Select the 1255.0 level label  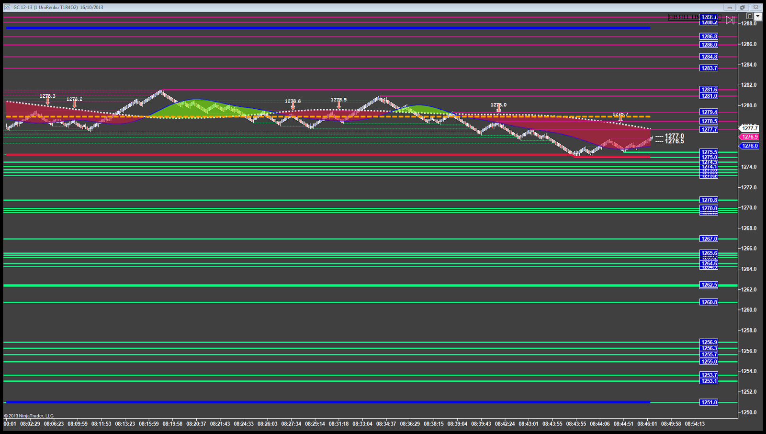709,362
